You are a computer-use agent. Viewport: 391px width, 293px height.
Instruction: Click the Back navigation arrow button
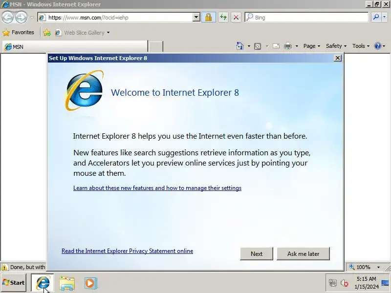[7, 17]
